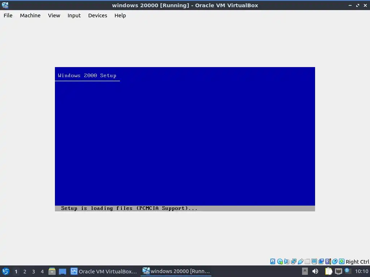Click the Windows 2000 icon in title bar
The image size is (370, 277).
(5, 5)
